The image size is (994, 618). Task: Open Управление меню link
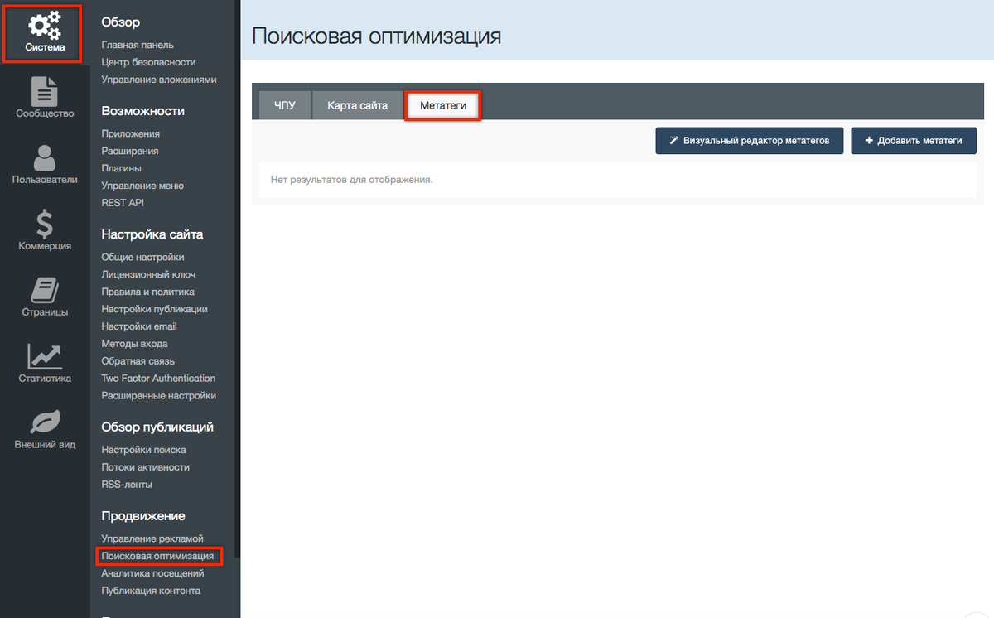point(142,186)
